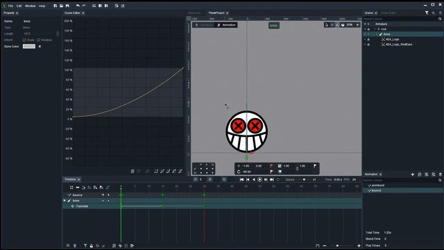Image resolution: width=444 pixels, height=250 pixels.
Task: Click the save project toolbar icon
Action: (x=67, y=6)
